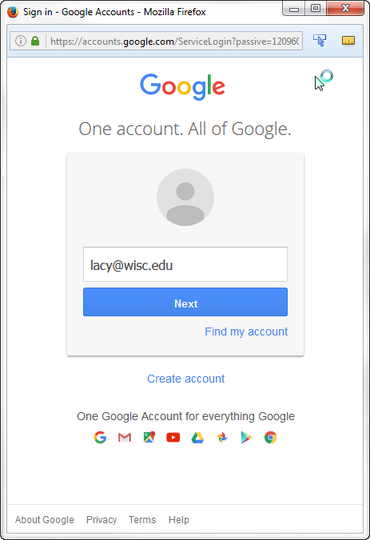This screenshot has width=370, height=540.
Task: Click the Google Drive triangle icon
Action: [197, 438]
